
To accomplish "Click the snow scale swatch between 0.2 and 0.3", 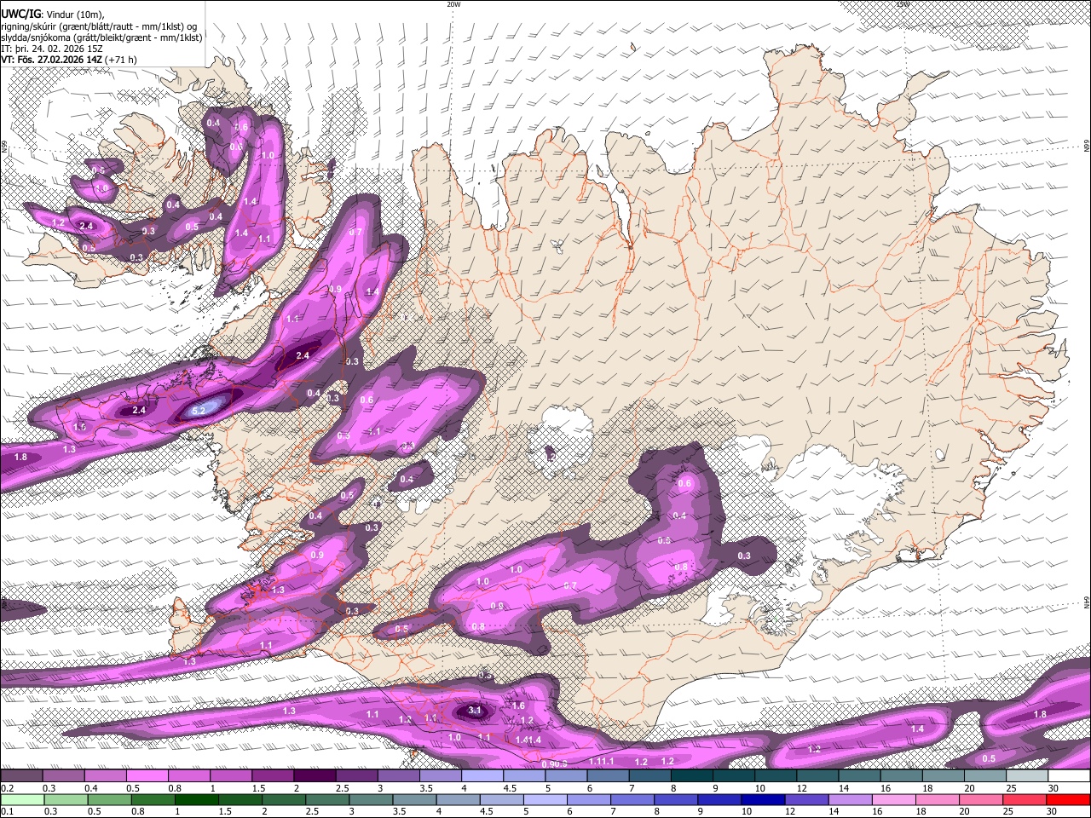I will point(21,775).
